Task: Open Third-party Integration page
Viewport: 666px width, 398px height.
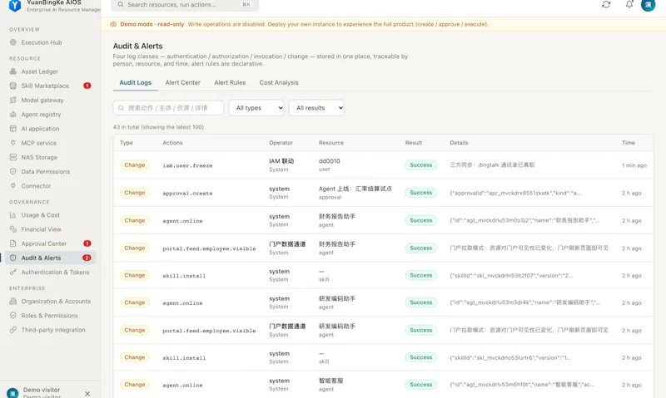Action: 50,330
